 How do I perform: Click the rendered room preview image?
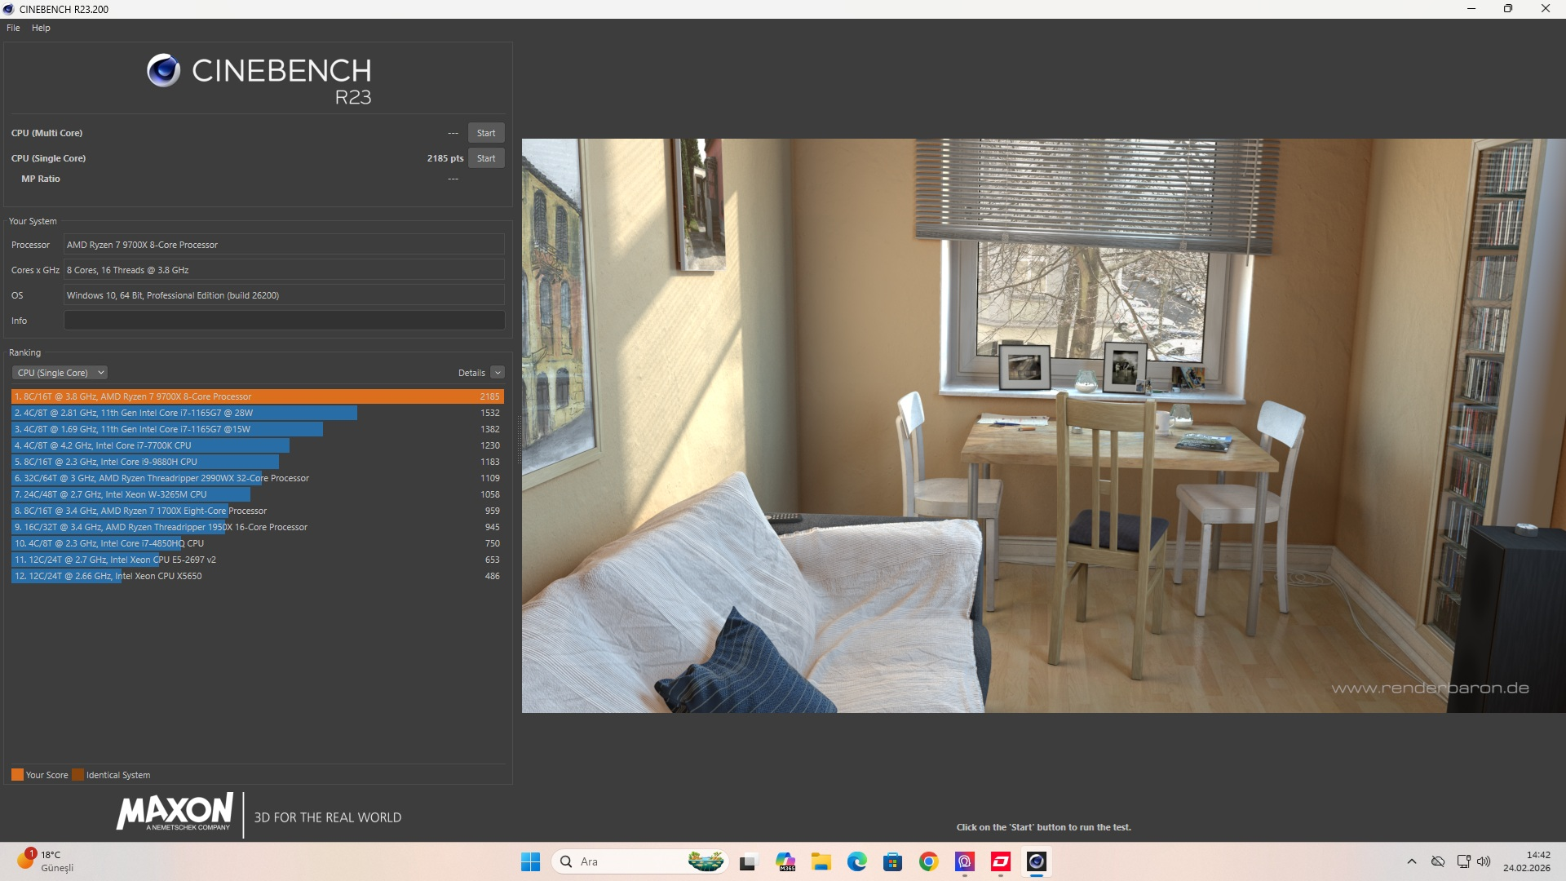point(1043,425)
